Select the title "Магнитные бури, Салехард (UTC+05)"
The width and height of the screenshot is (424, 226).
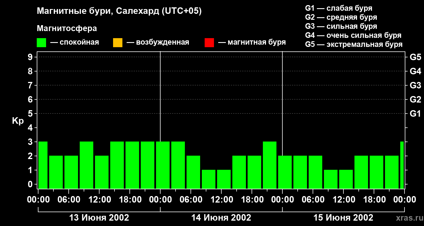point(119,11)
